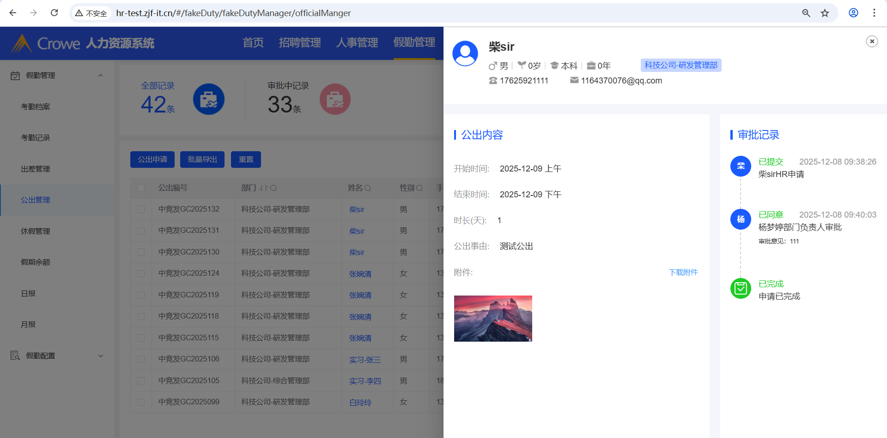Go to 出差管理 in the sidebar
Screen dimensions: 887x438
36,169
